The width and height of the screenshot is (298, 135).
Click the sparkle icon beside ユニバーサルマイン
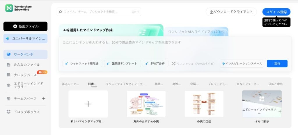tap(7, 39)
